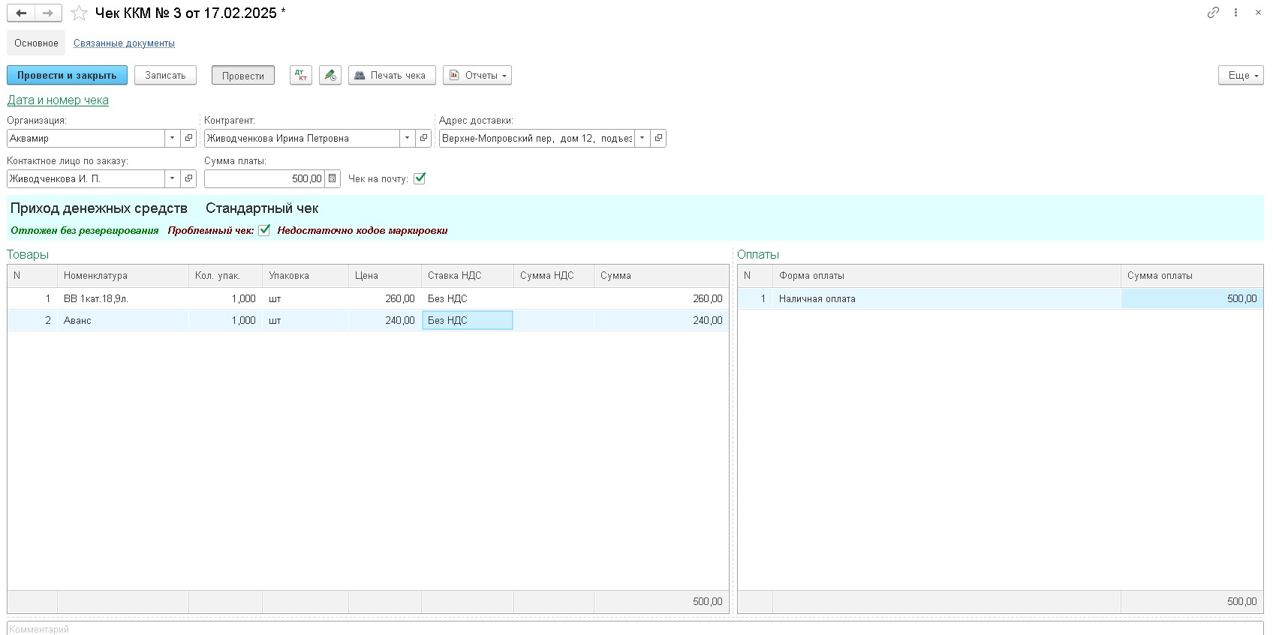Toggle the Проблемный чек checkbox
The height and width of the screenshot is (635, 1273).
(264, 230)
